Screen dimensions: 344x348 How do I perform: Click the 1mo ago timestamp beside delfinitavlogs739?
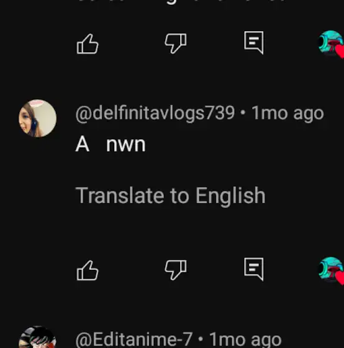point(287,113)
